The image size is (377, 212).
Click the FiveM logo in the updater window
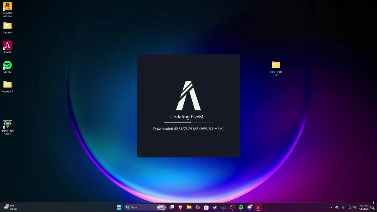[188, 96]
